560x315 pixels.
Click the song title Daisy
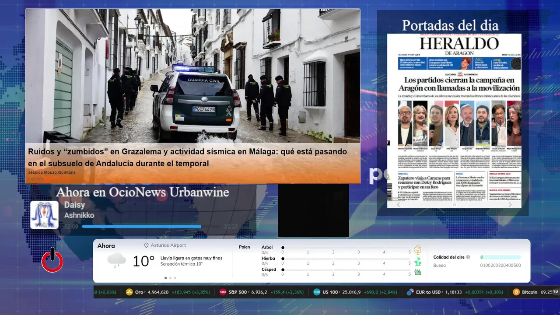(x=74, y=205)
